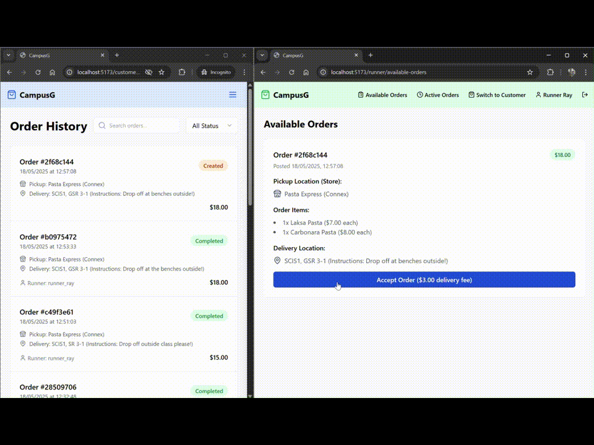This screenshot has height=445, width=594.
Task: Expand tab search dropdown in customer window
Action: click(8, 55)
